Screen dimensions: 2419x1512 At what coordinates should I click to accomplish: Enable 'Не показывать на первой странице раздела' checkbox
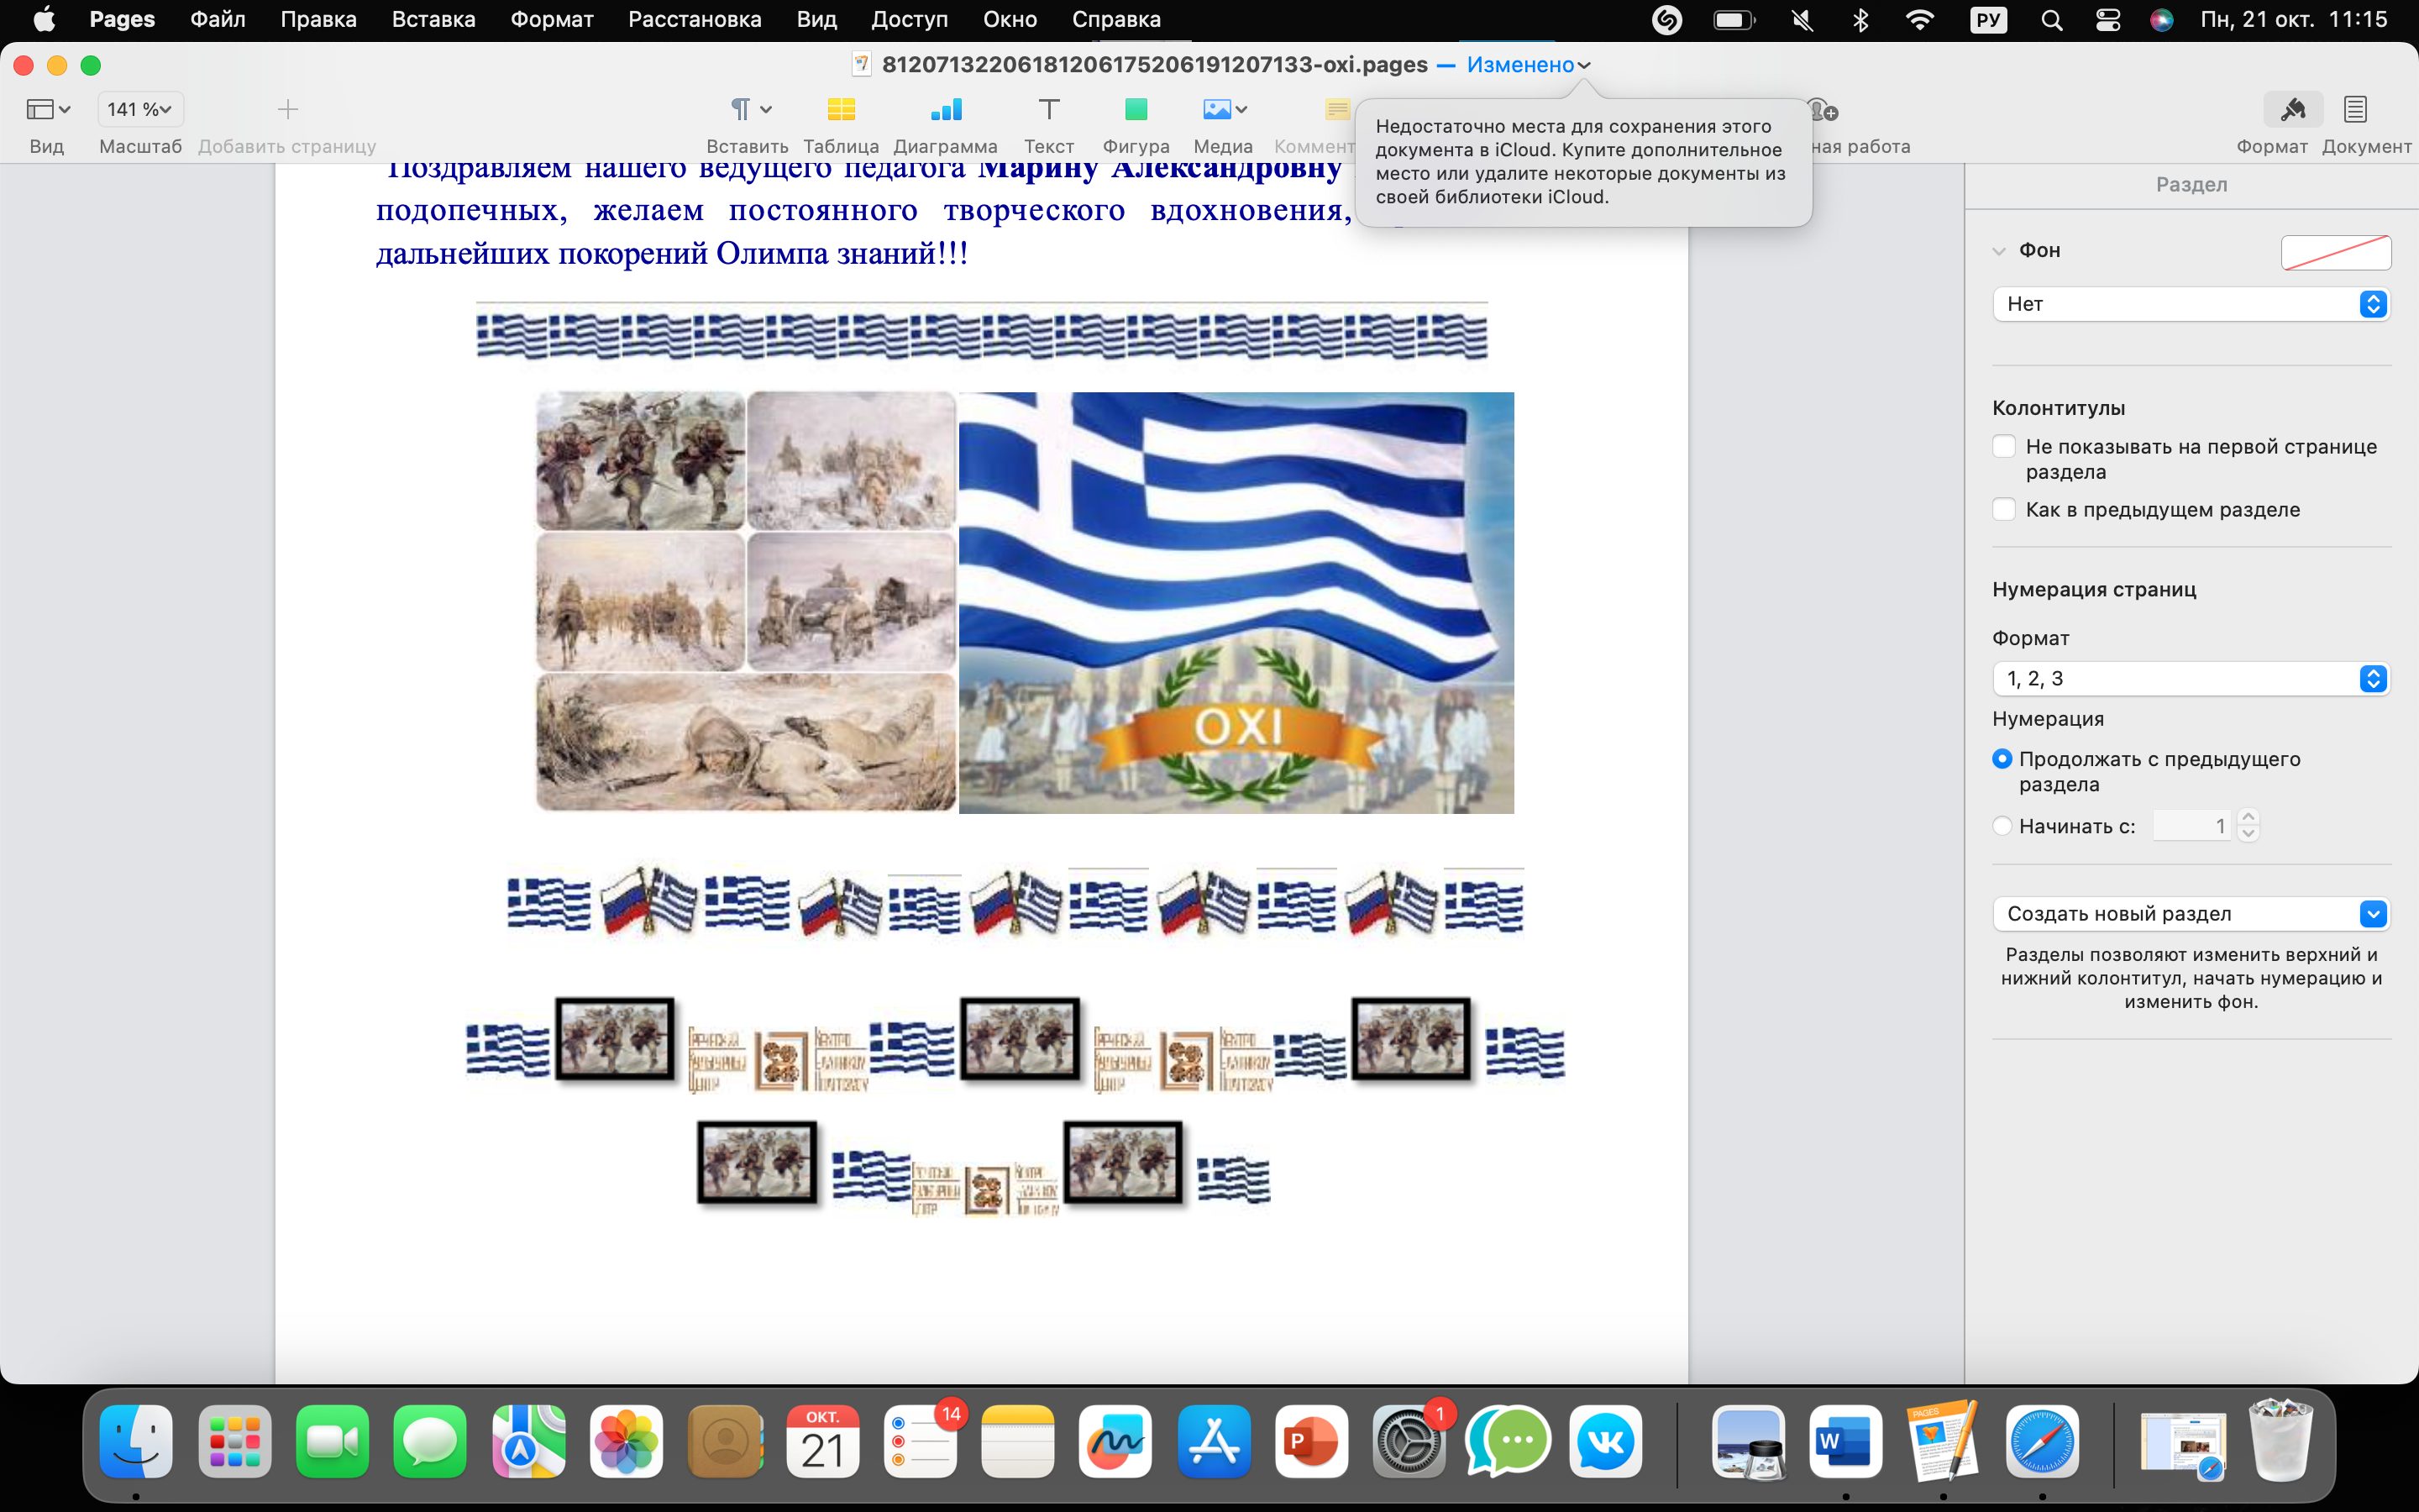(2003, 446)
